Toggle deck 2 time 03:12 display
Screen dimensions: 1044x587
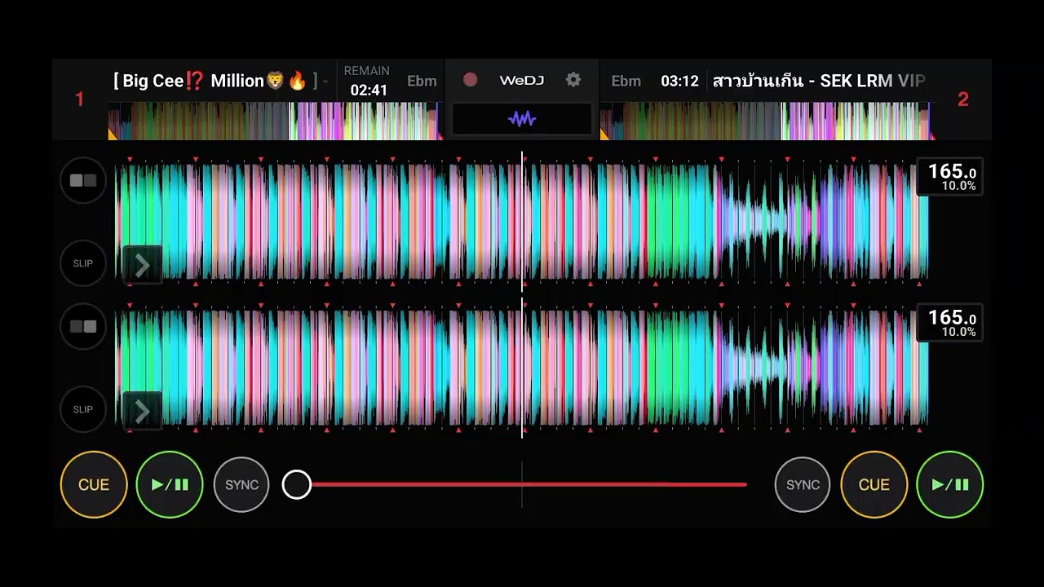[x=679, y=81]
